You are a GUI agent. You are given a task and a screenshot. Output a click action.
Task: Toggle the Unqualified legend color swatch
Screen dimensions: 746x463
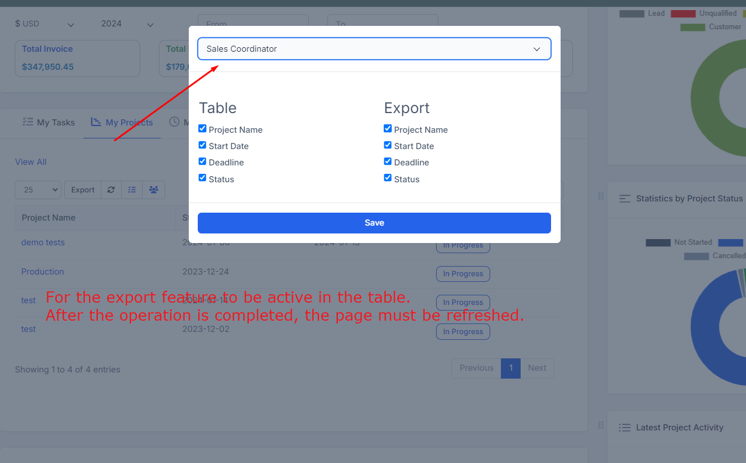tap(683, 14)
